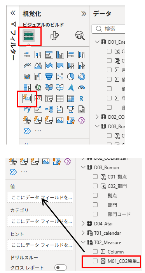Choose the clustered column chart visual
This screenshot has height=273, width=145.
point(60,55)
